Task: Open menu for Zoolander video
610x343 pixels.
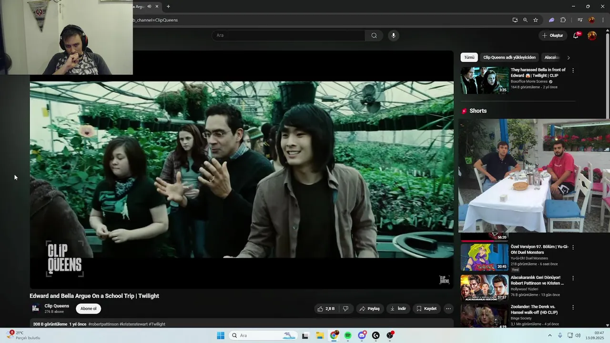Action: click(573, 308)
